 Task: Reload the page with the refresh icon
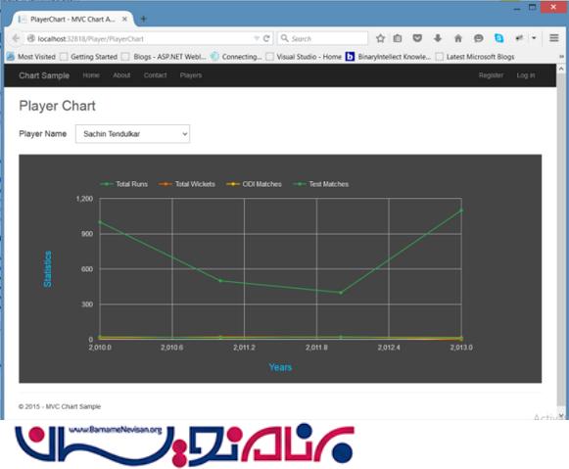[266, 38]
